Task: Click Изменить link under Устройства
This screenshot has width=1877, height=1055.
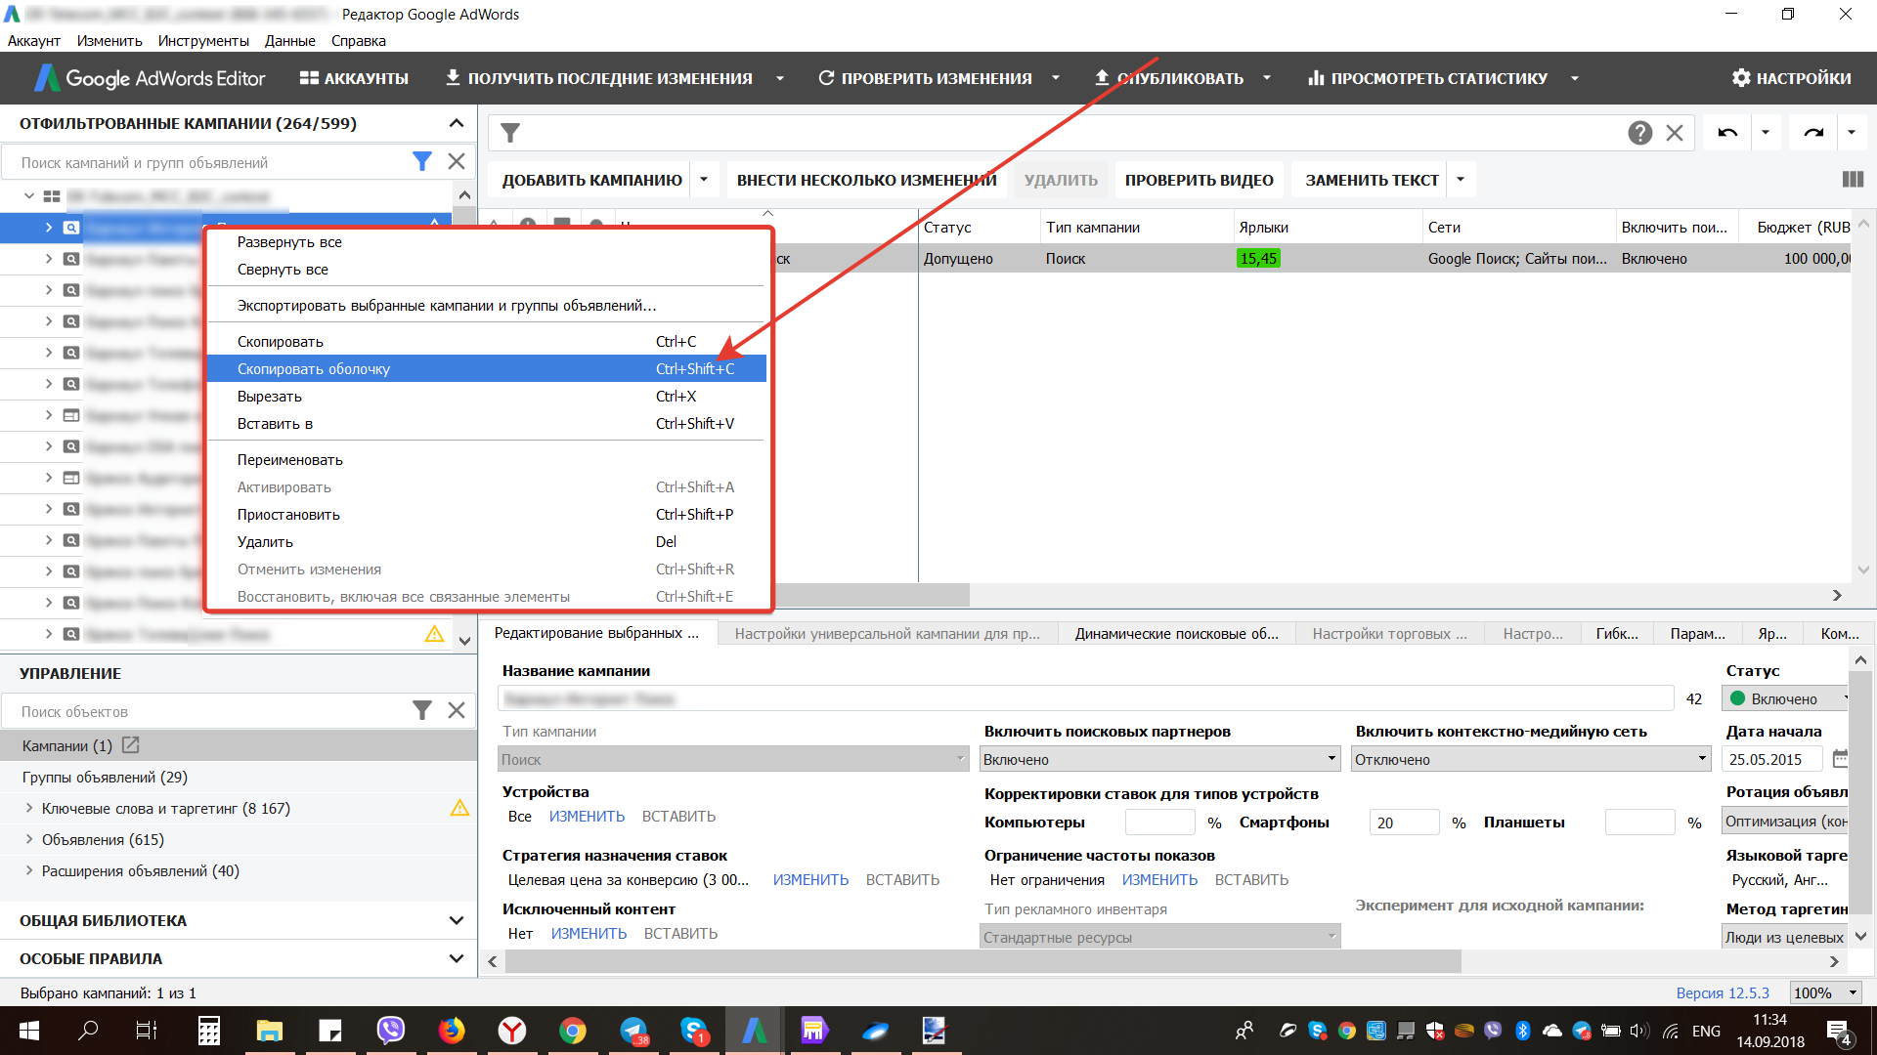Action: point(587,817)
